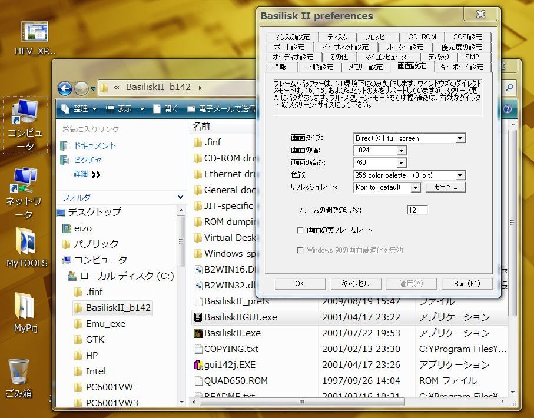Click OK in Basilisk II preferences
The image size is (534, 418).
(x=300, y=283)
